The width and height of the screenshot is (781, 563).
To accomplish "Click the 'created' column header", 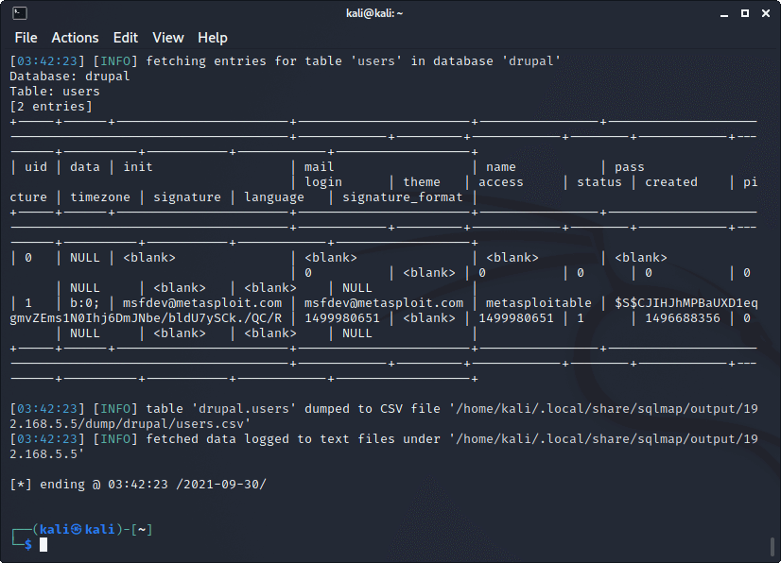I will [671, 182].
